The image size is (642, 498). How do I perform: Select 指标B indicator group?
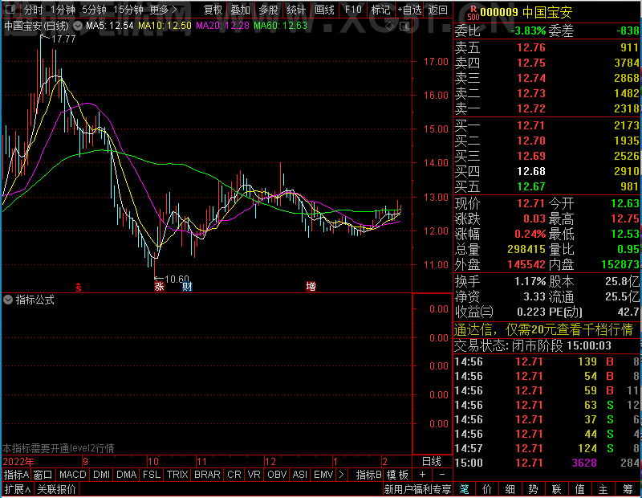(369, 475)
